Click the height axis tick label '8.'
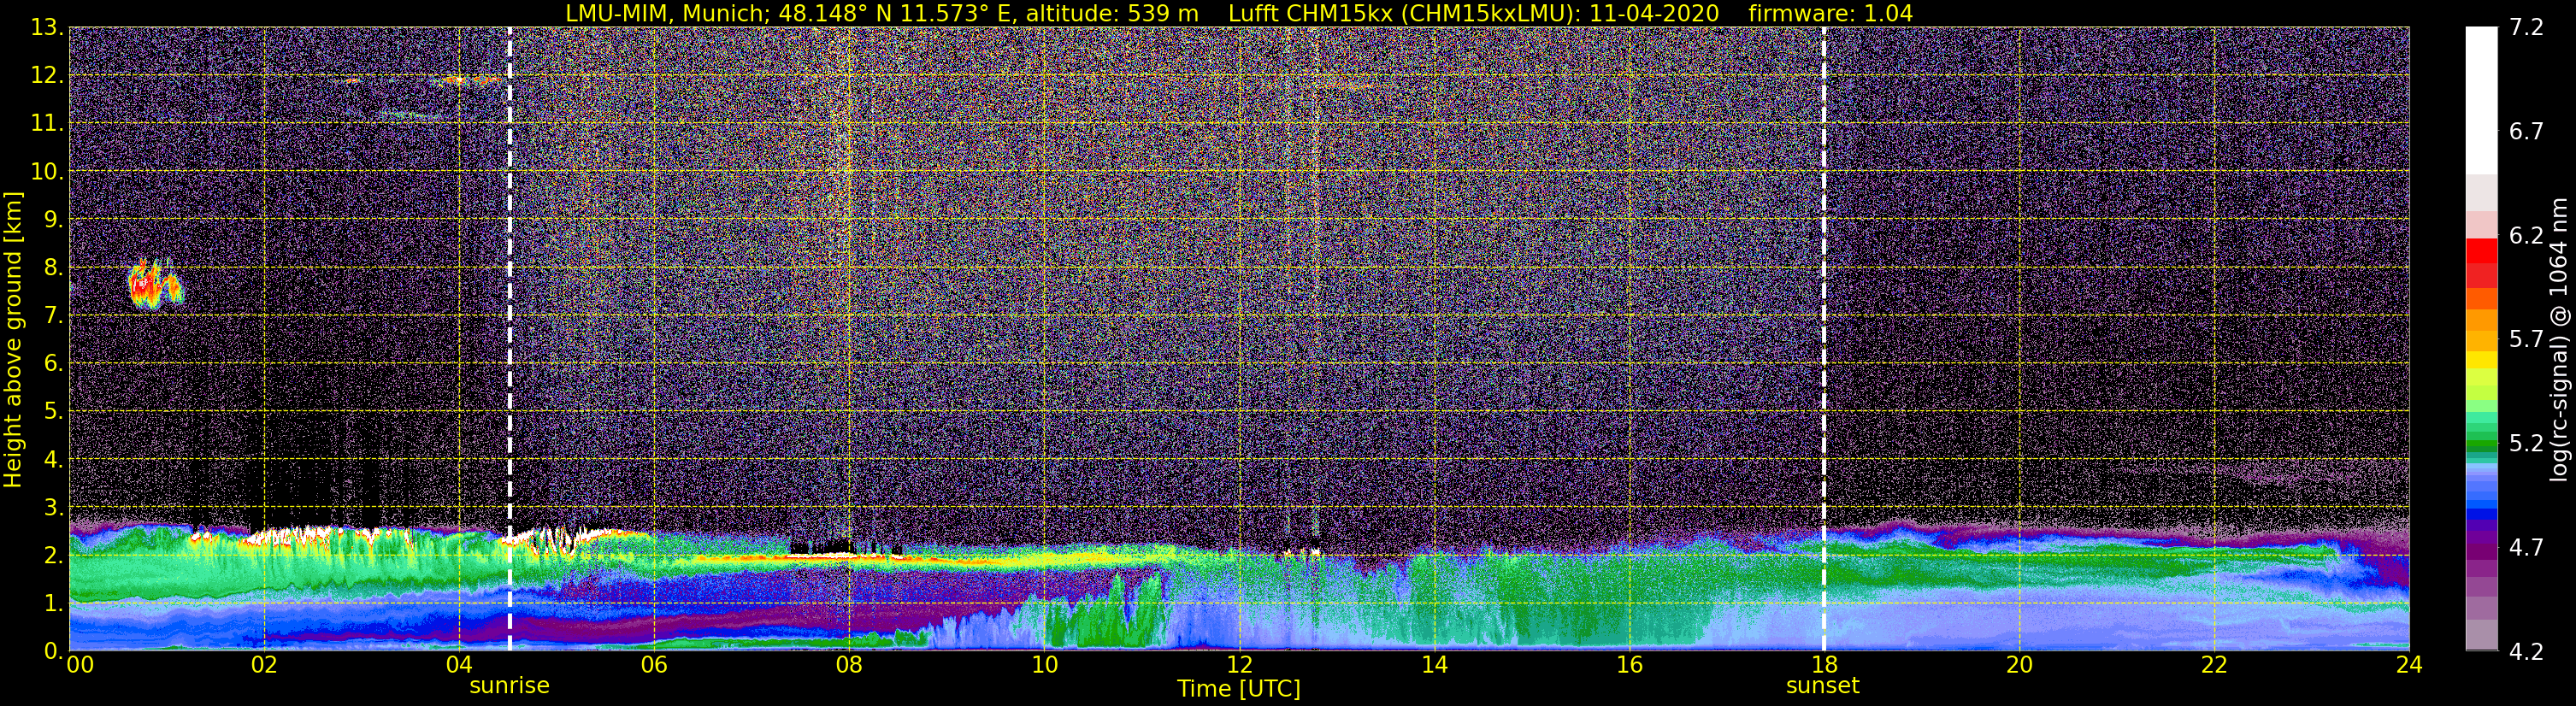The image size is (2576, 706). pos(53,268)
